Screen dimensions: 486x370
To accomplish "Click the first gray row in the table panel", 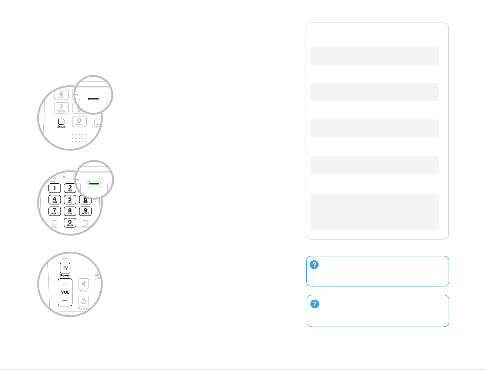I will (x=375, y=56).
